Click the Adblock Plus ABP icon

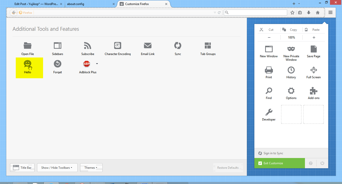(87, 64)
